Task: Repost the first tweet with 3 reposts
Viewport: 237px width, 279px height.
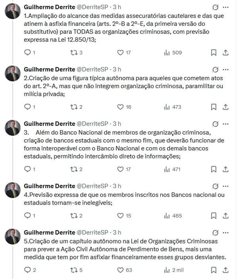Action: pyautogui.click(x=73, y=53)
